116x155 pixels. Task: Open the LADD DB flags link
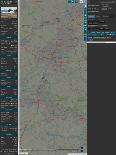coord(15,25)
